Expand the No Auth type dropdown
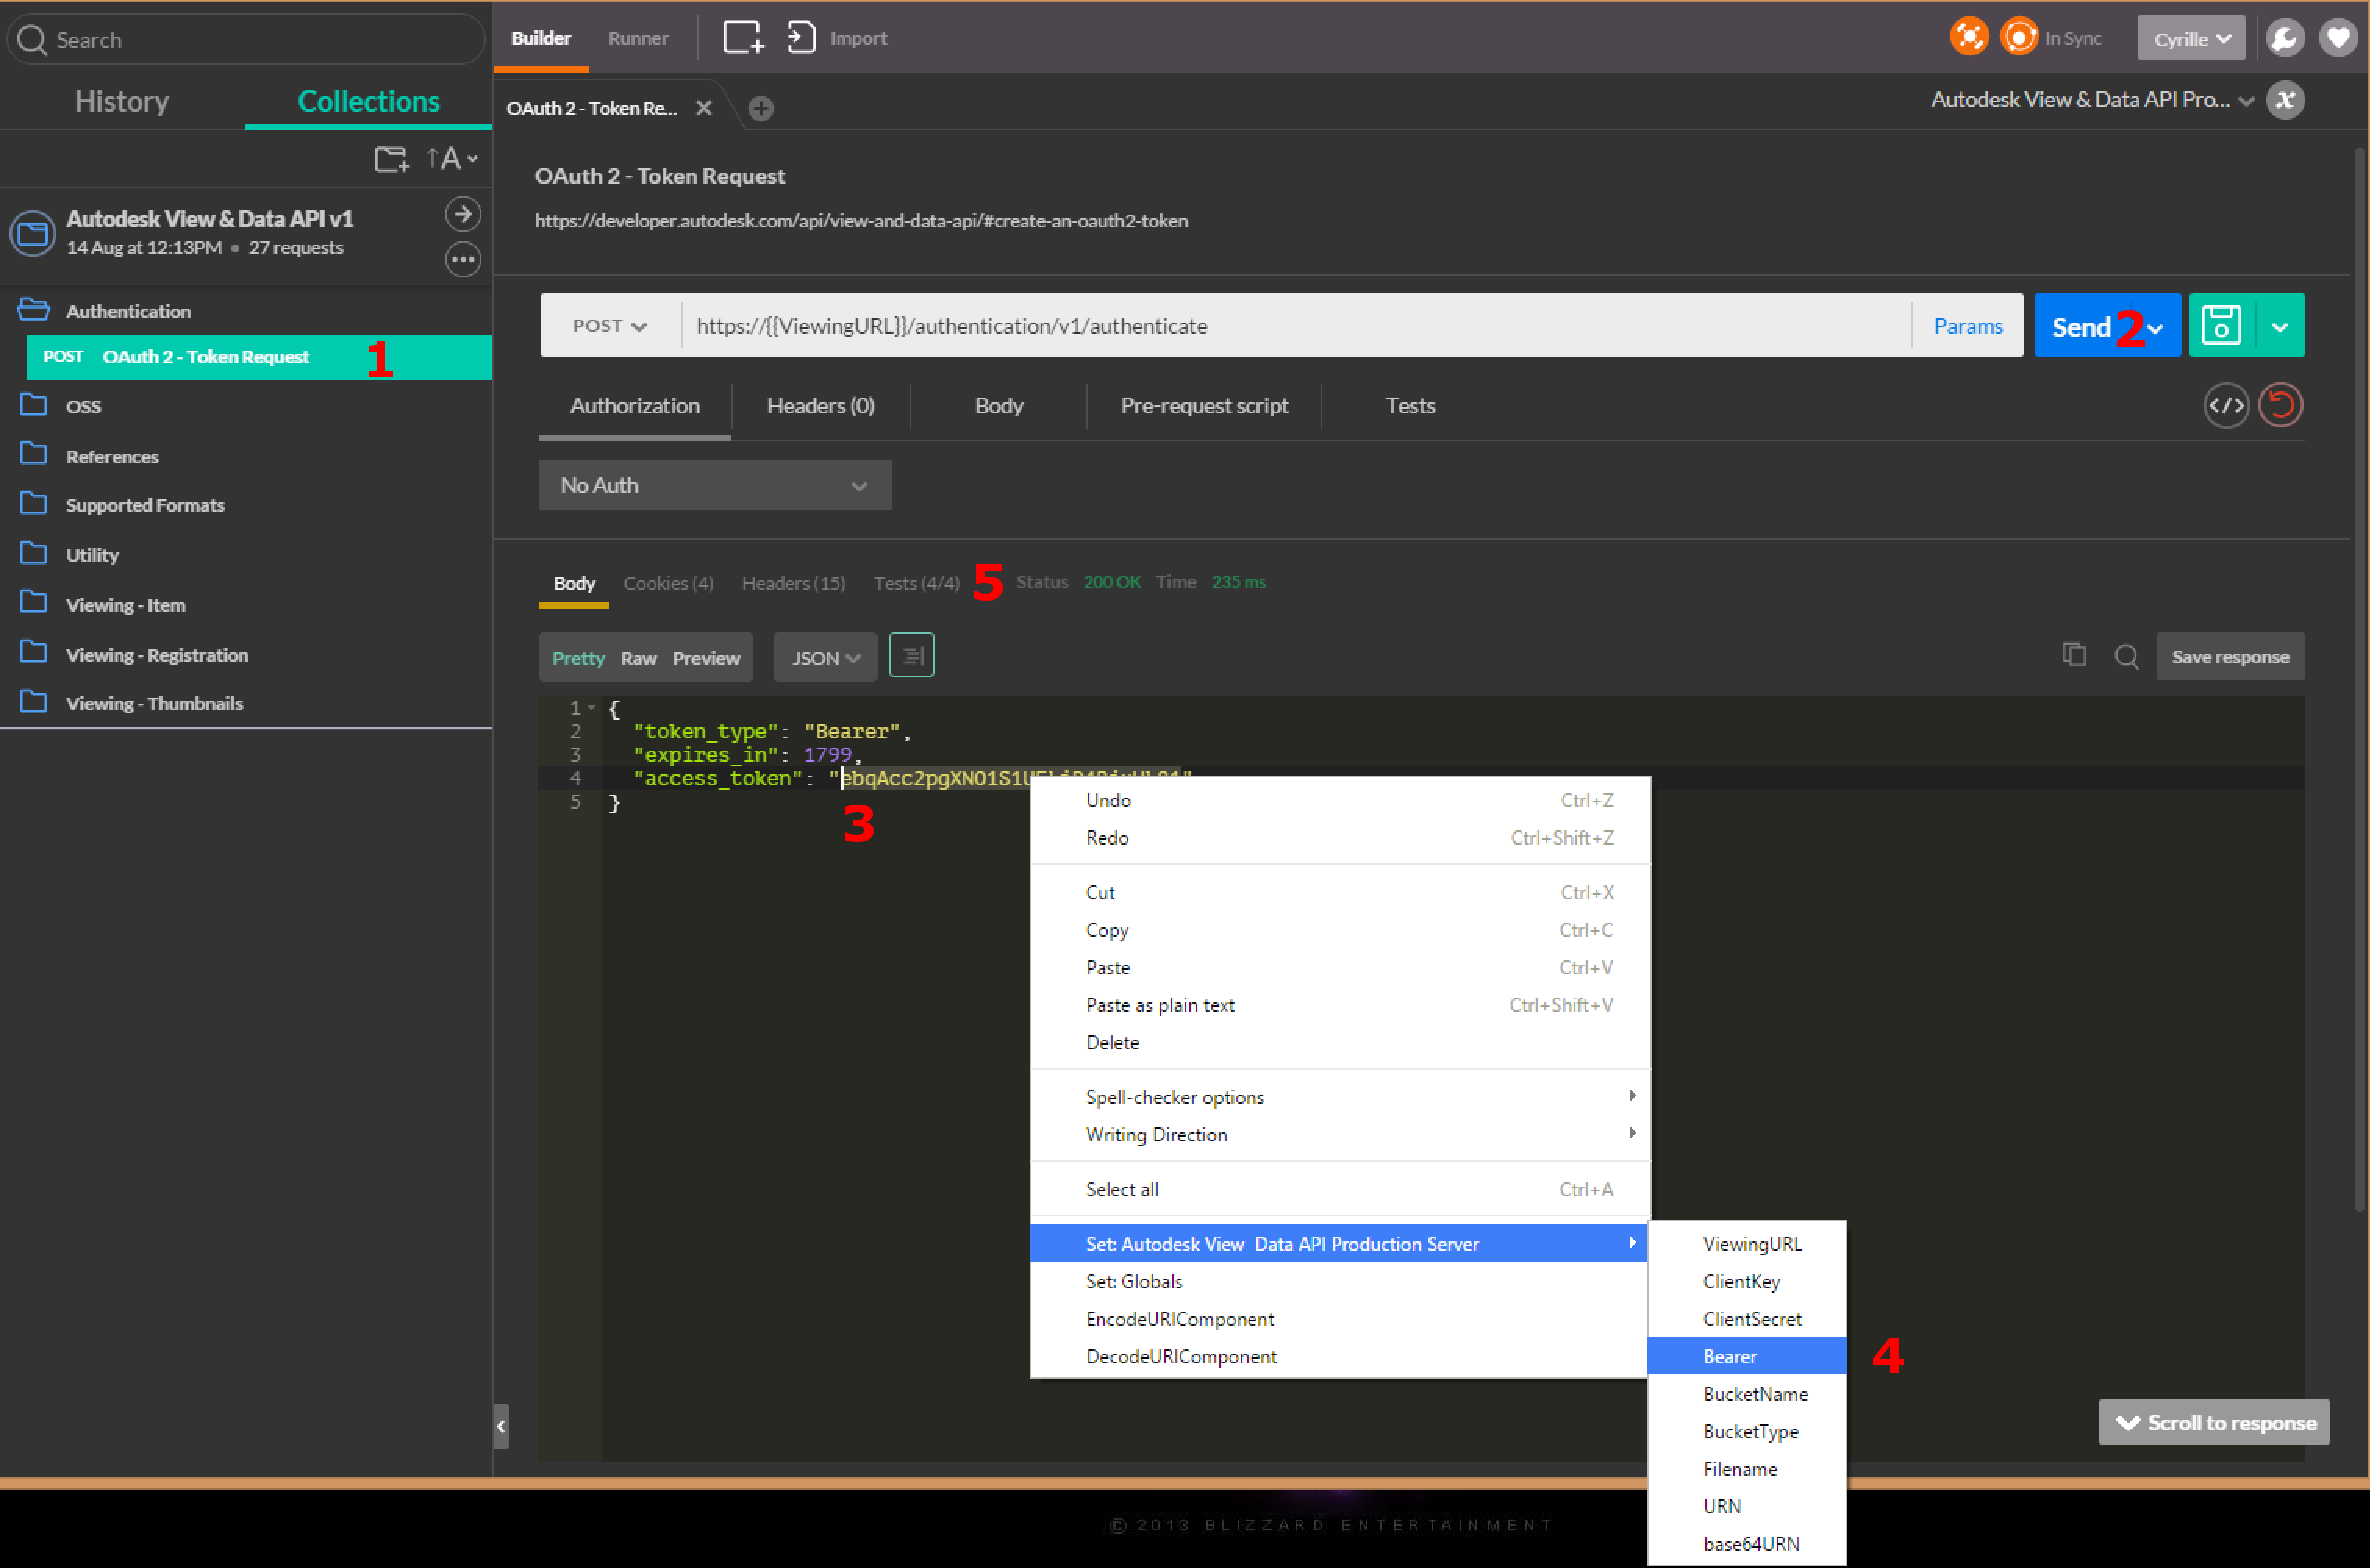The image size is (2370, 1568). click(x=714, y=486)
